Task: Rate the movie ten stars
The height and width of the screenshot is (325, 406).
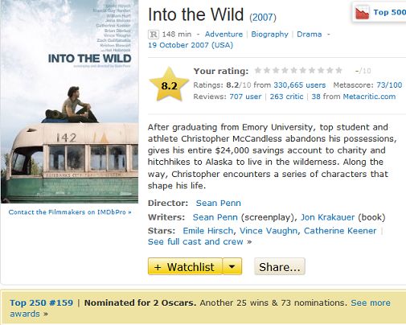Action: click(339, 71)
